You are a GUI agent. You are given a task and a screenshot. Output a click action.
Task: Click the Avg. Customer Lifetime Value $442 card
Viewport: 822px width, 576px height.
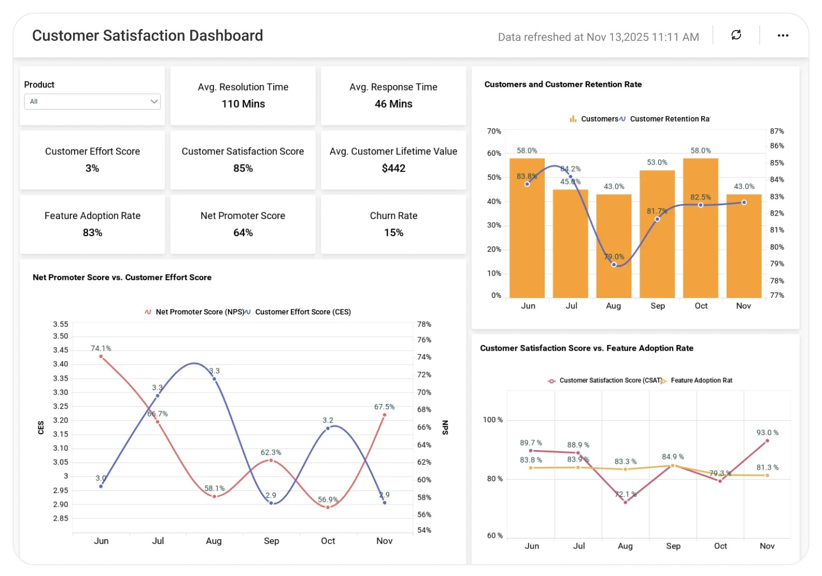tap(393, 160)
